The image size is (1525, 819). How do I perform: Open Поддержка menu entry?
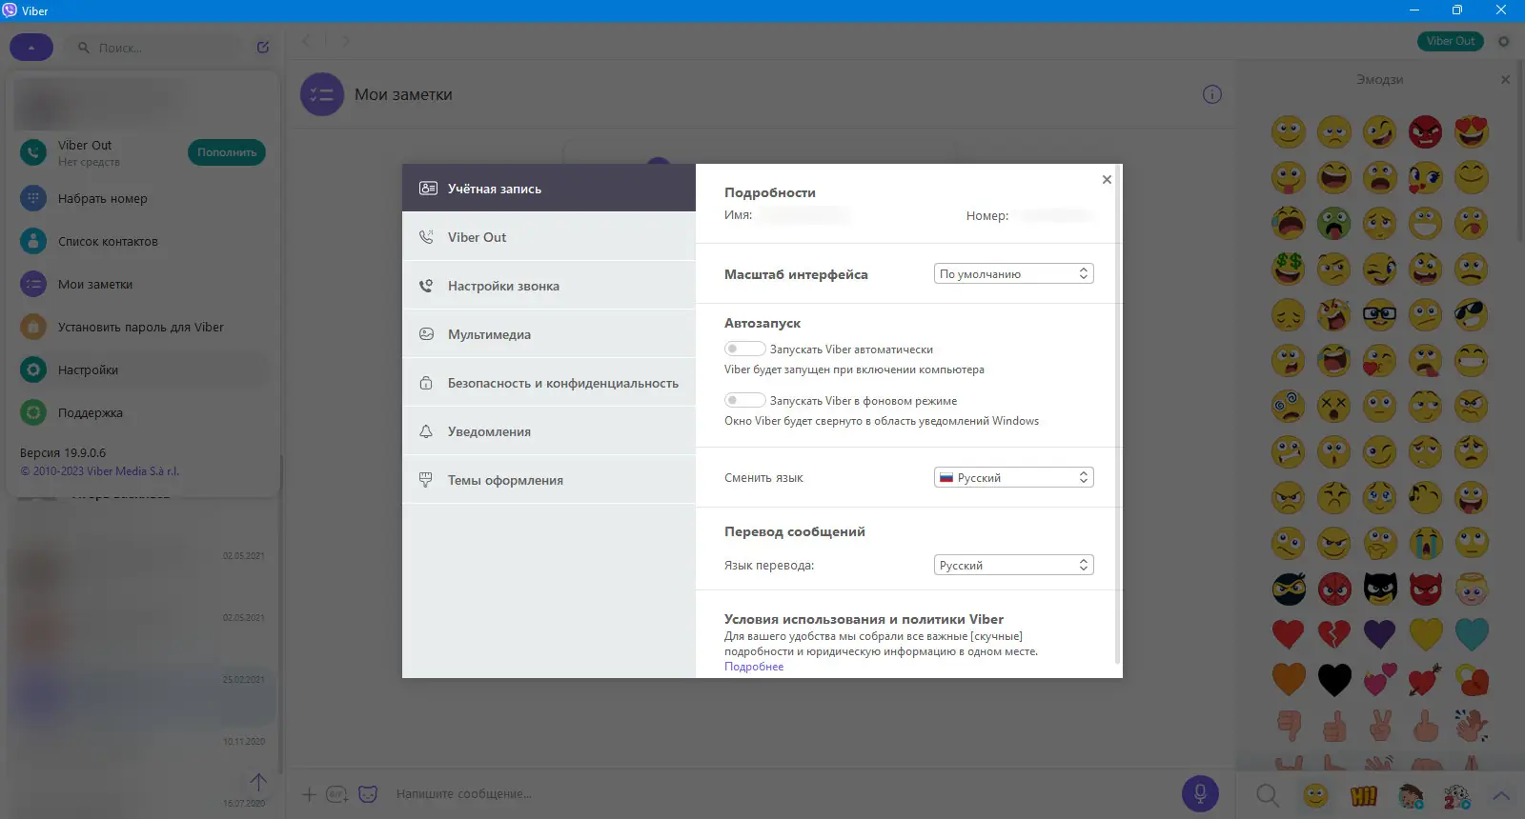(x=143, y=413)
